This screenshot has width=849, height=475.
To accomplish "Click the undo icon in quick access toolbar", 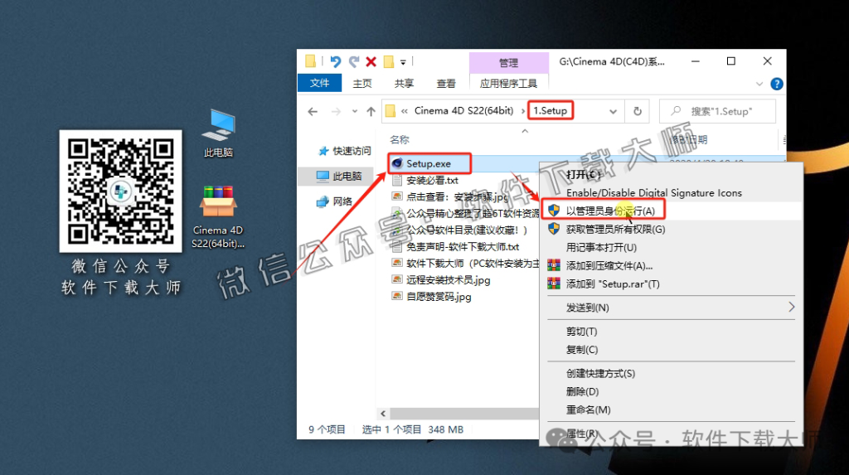I will pyautogui.click(x=335, y=61).
